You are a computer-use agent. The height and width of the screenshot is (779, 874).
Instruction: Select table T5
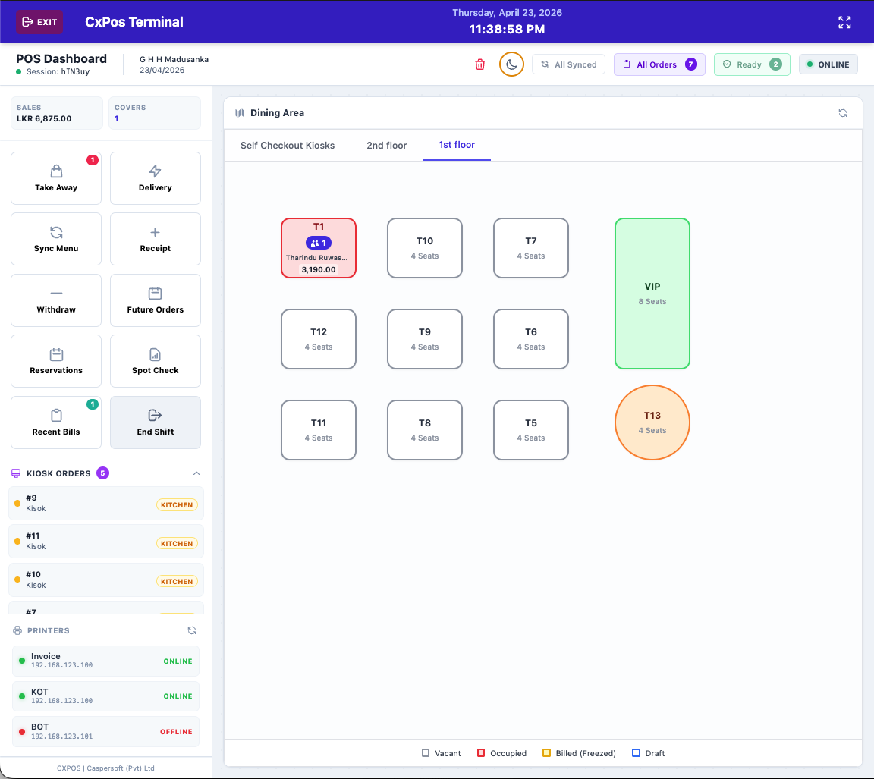530,430
